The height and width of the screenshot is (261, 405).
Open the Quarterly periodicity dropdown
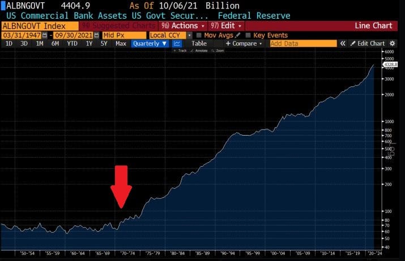(150, 43)
